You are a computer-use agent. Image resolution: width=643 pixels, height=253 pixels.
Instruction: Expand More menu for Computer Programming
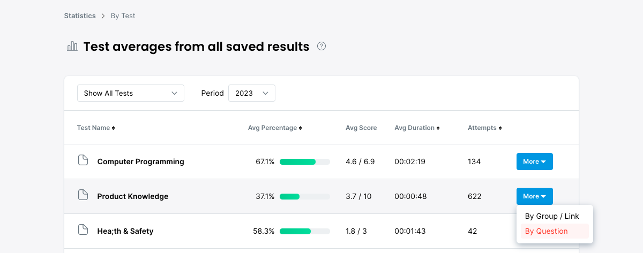tap(534, 162)
